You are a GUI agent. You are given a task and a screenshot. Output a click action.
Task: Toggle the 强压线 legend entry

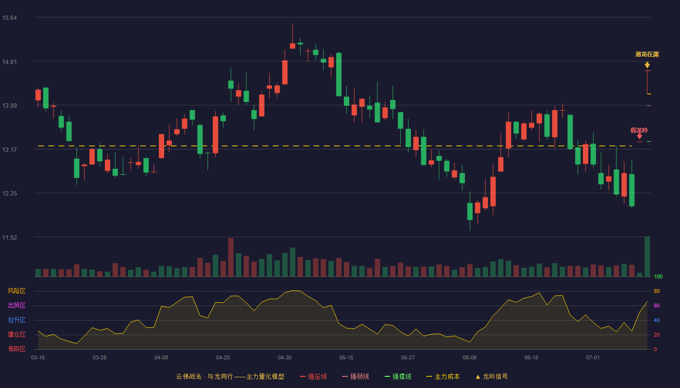click(313, 376)
